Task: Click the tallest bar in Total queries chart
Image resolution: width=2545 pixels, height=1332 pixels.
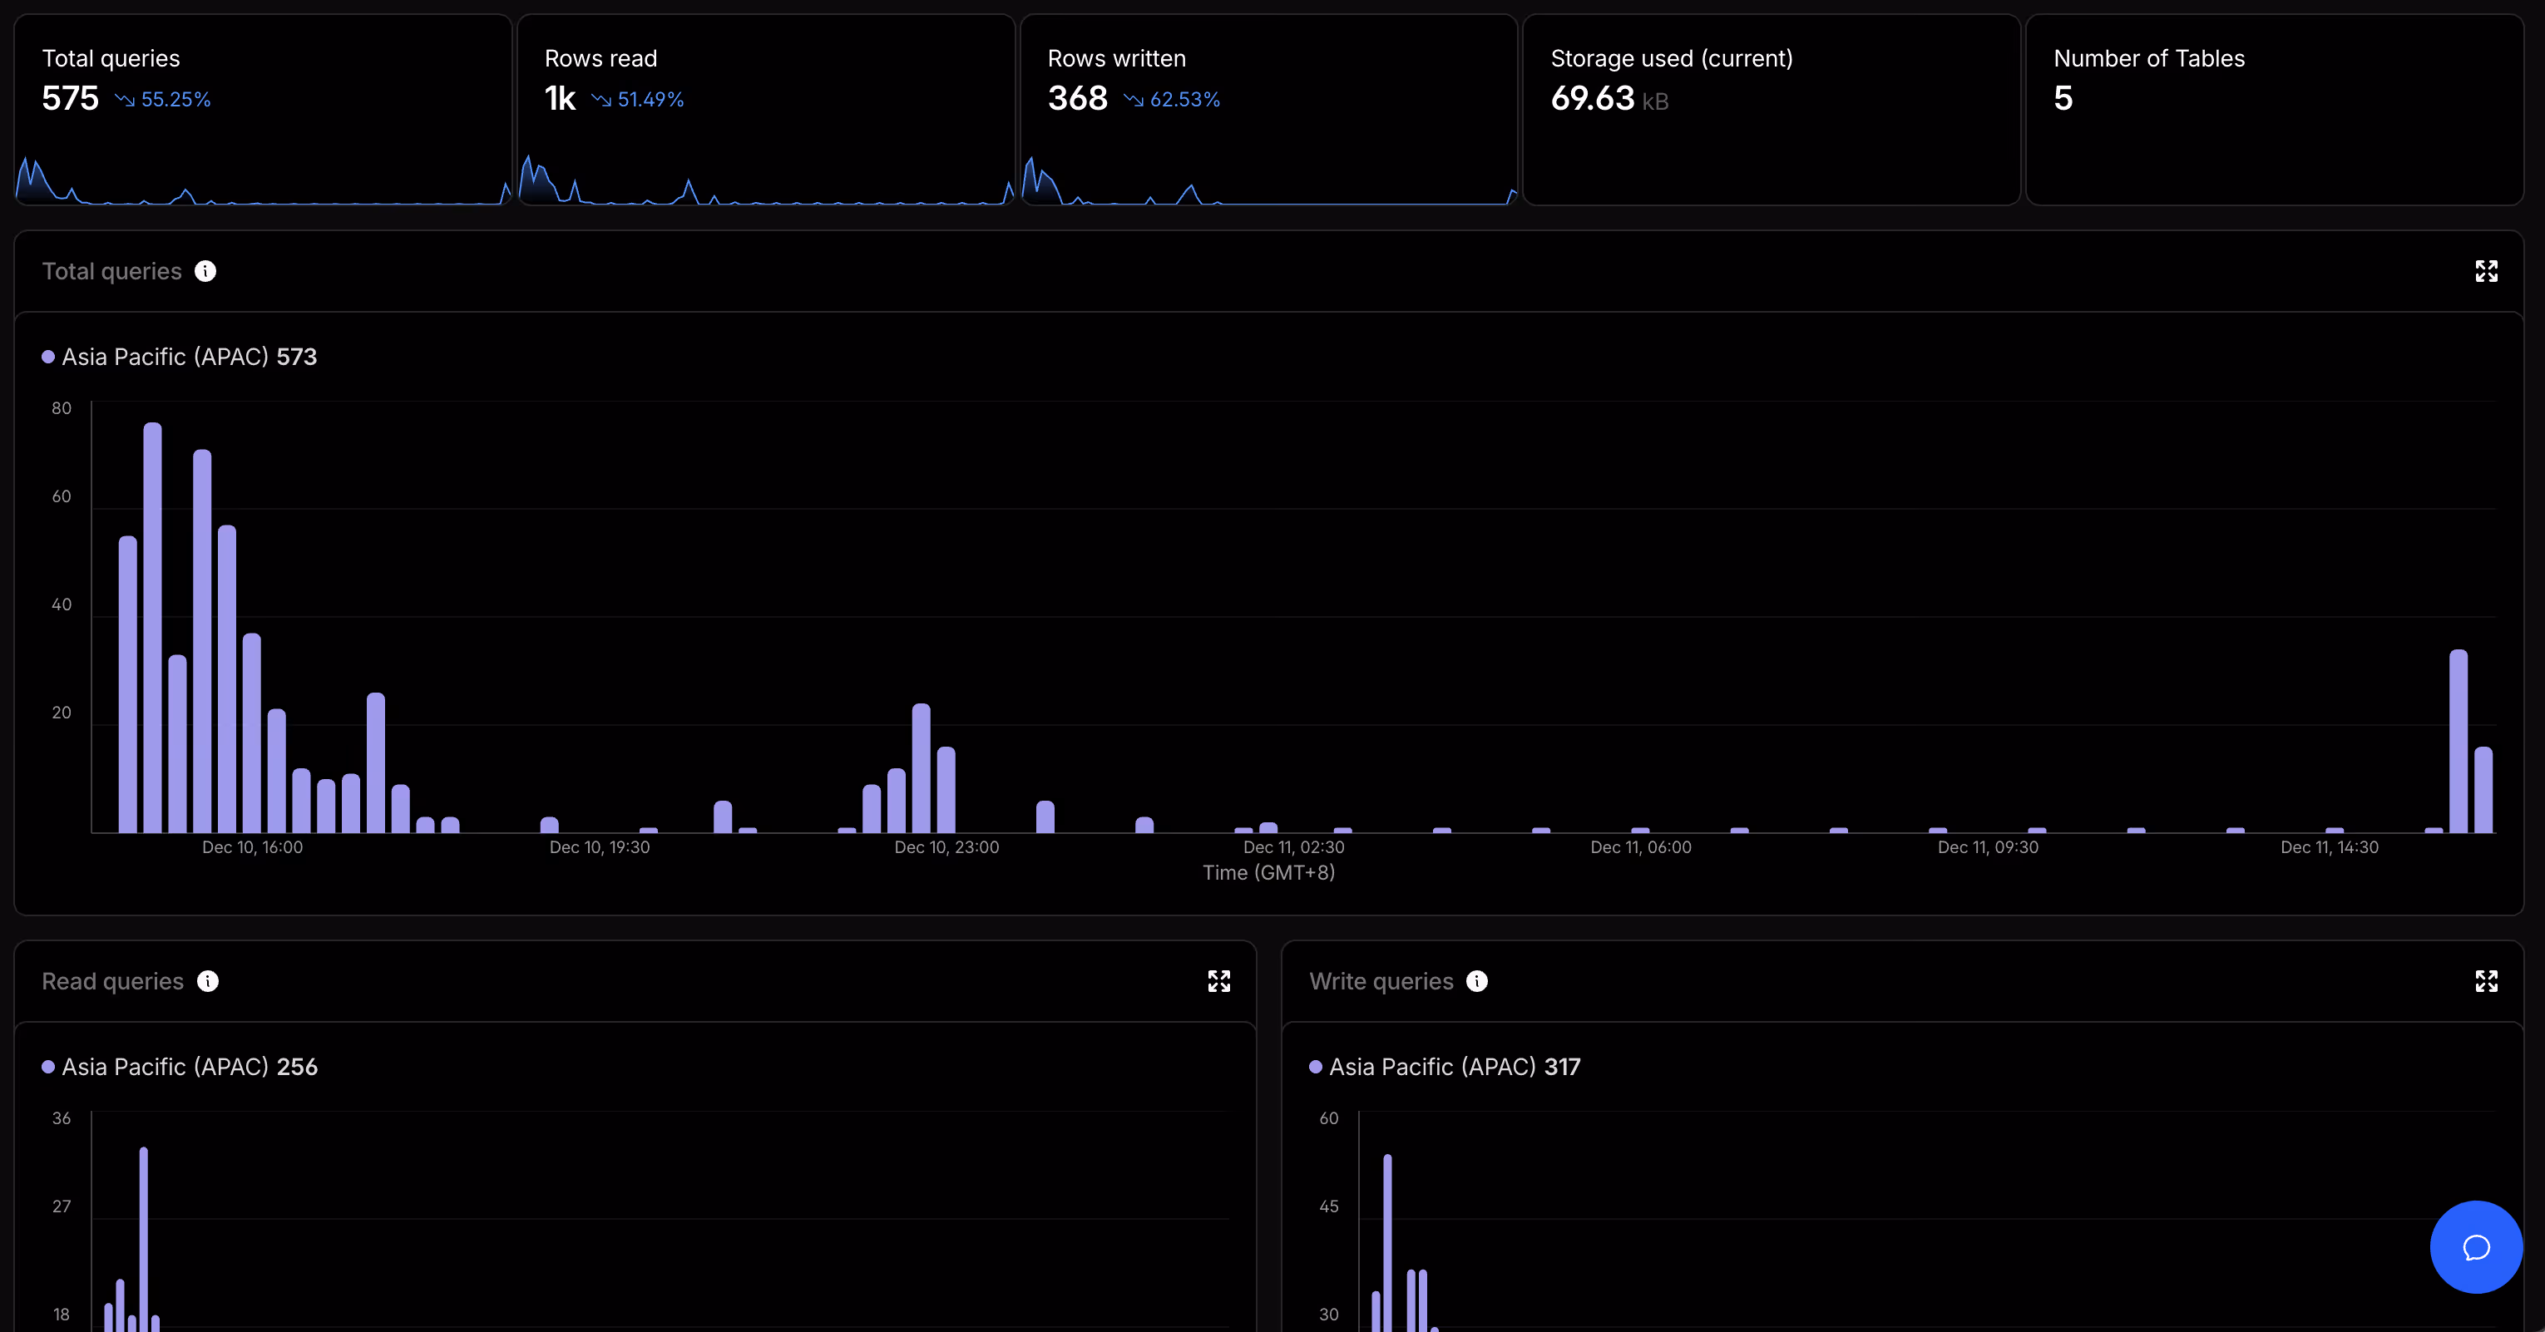Action: (x=152, y=627)
